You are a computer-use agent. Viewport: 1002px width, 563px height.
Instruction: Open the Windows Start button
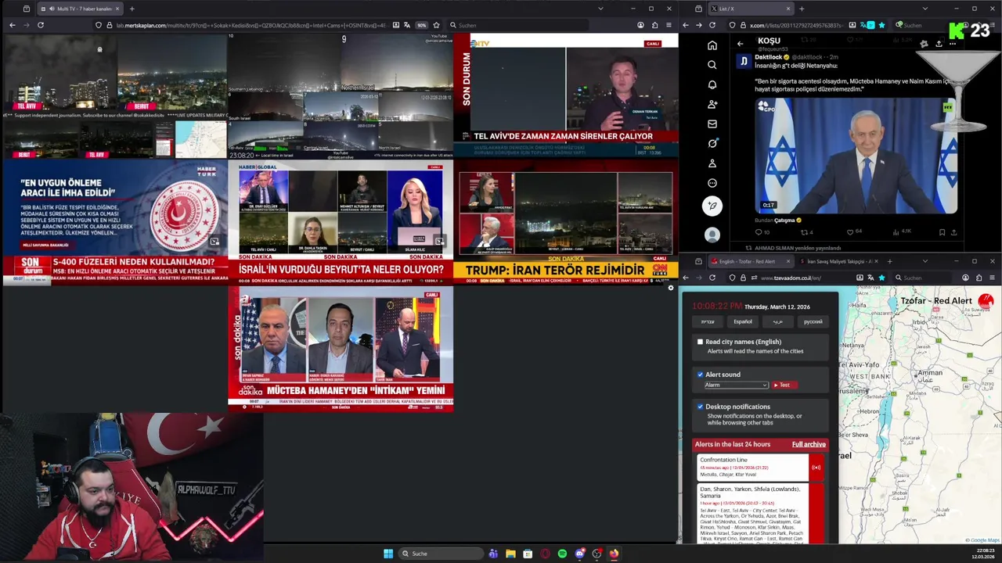point(388,554)
